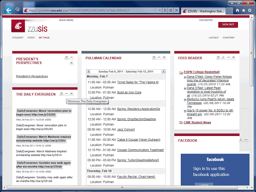
Task: Remove the President's Perspectives pagelet
Action: click(x=71, y=63)
